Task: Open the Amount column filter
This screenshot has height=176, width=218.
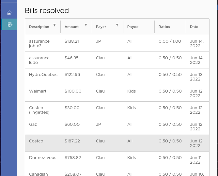Action: 86,25
